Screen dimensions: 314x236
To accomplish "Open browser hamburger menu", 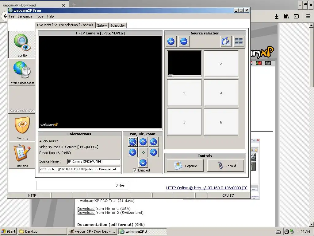I will [308, 17].
